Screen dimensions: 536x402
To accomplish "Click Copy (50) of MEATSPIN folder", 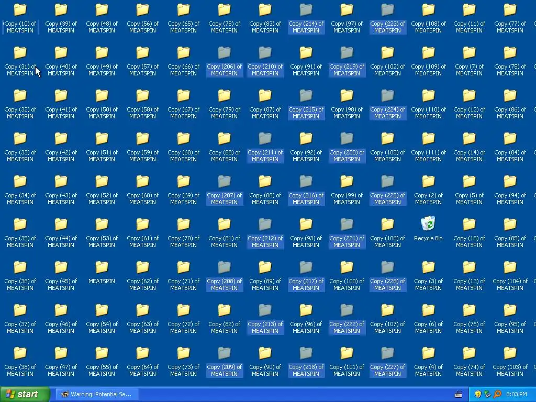I will (x=102, y=104).
